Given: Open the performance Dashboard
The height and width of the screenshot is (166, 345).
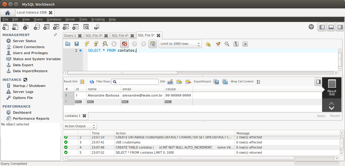Looking at the screenshot, I should click(22, 112).
